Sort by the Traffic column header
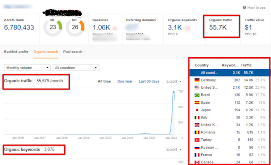Screen dimensions: 271x165 [246, 65]
